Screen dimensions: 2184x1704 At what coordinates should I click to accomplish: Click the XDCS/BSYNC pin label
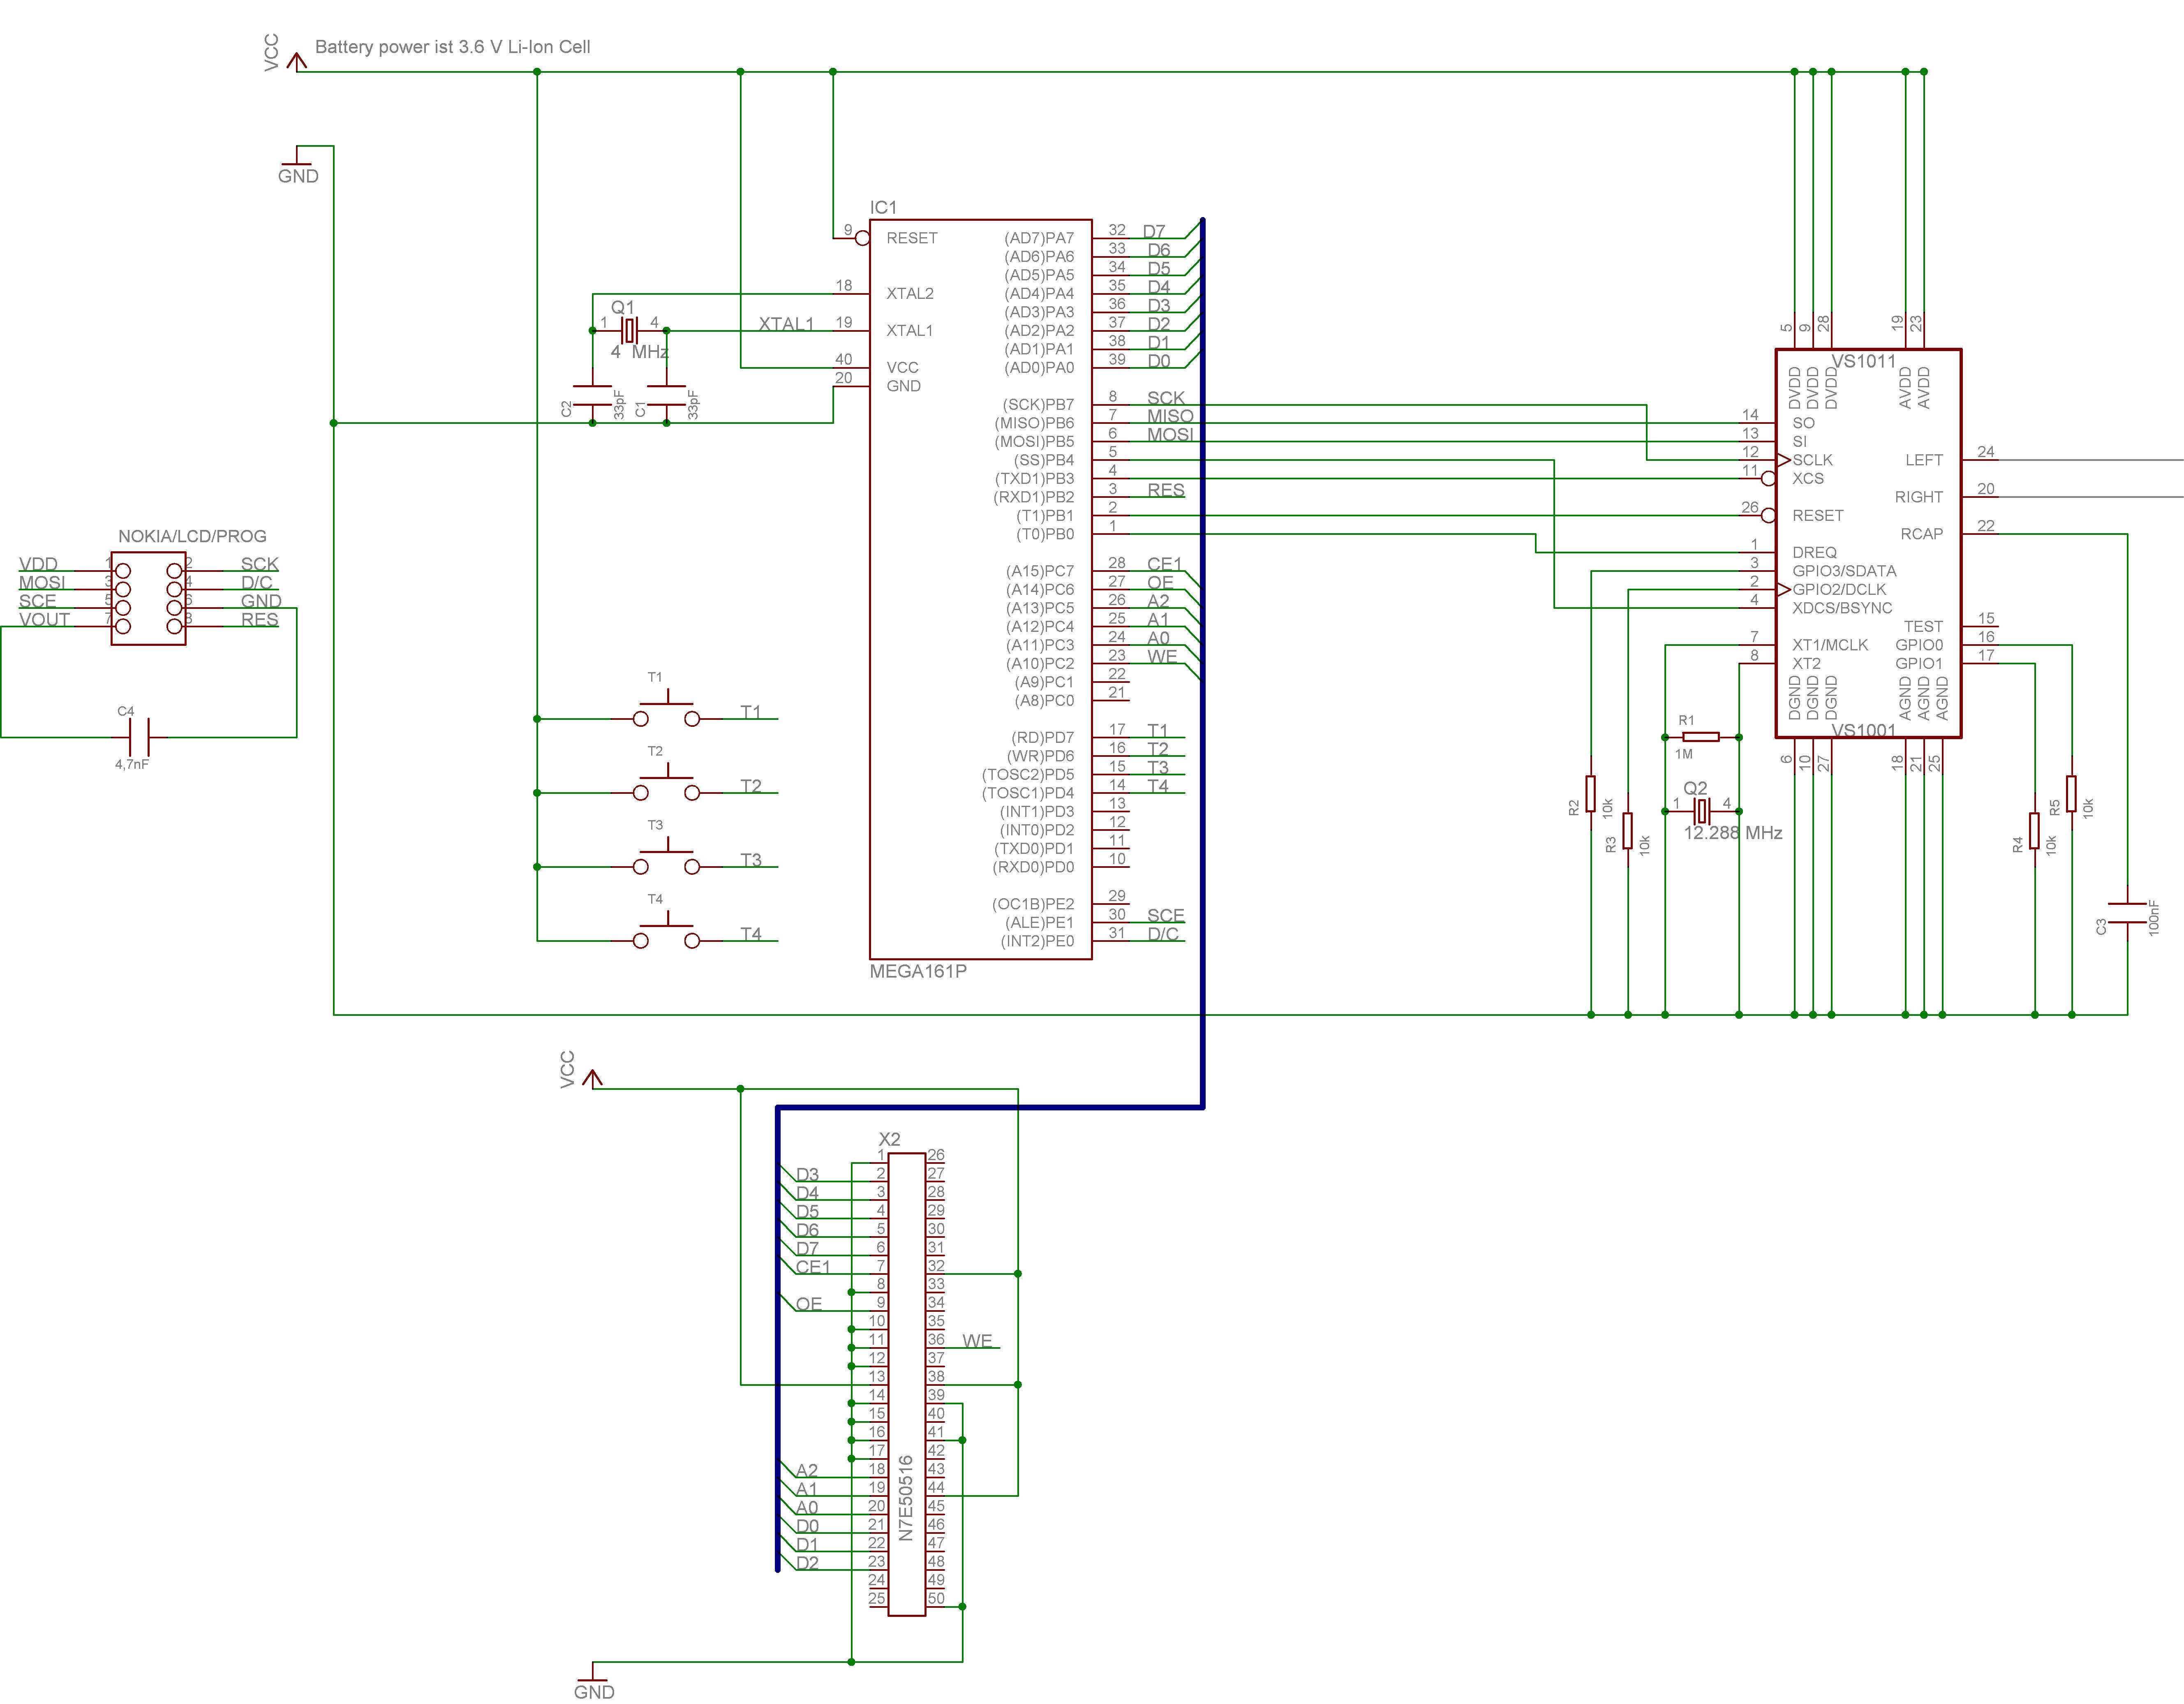pyautogui.click(x=1842, y=608)
